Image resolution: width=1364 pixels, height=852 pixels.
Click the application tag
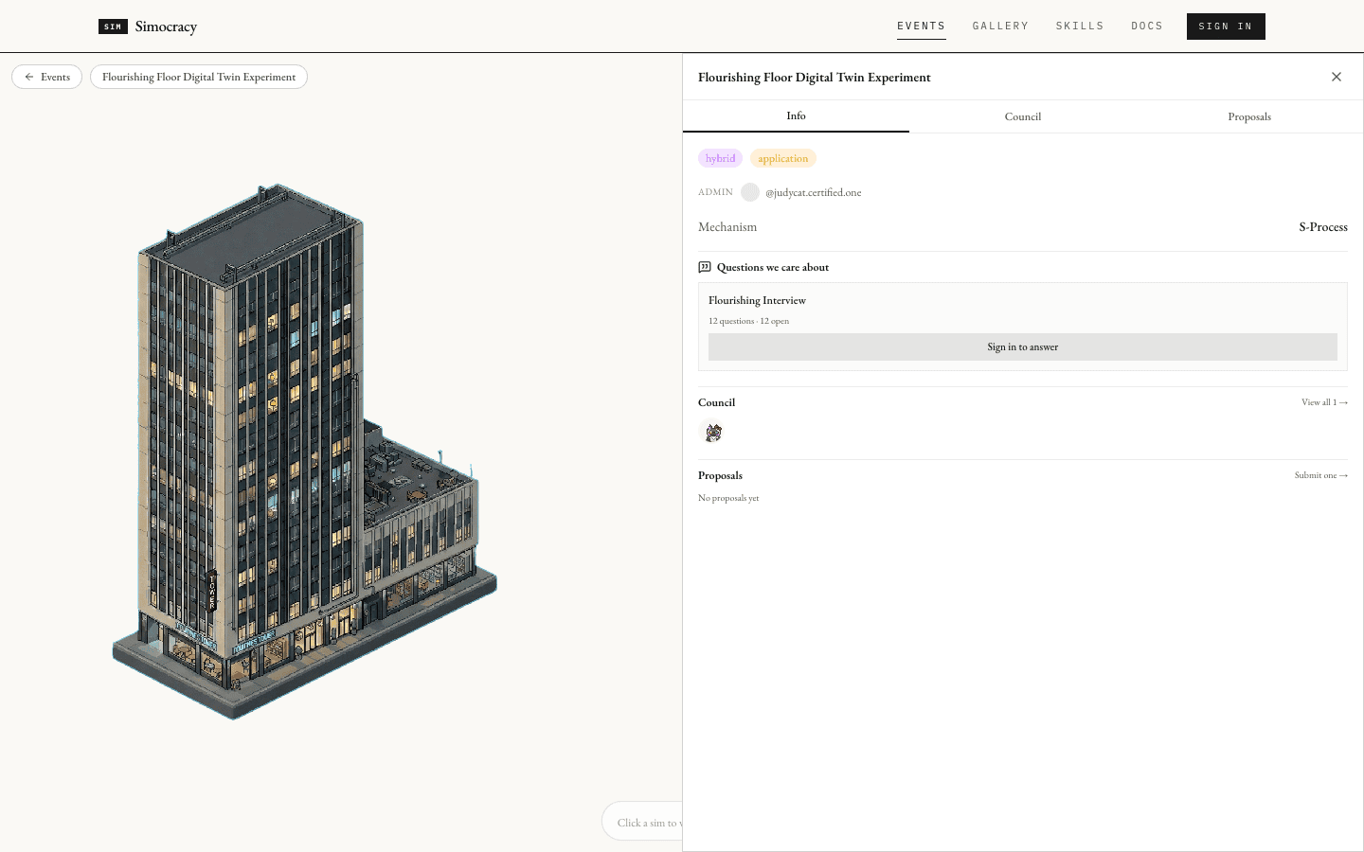[x=783, y=158]
